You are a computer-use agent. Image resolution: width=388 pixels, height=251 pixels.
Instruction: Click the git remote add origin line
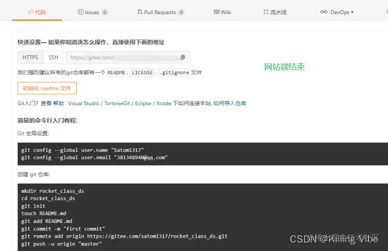coord(124,236)
